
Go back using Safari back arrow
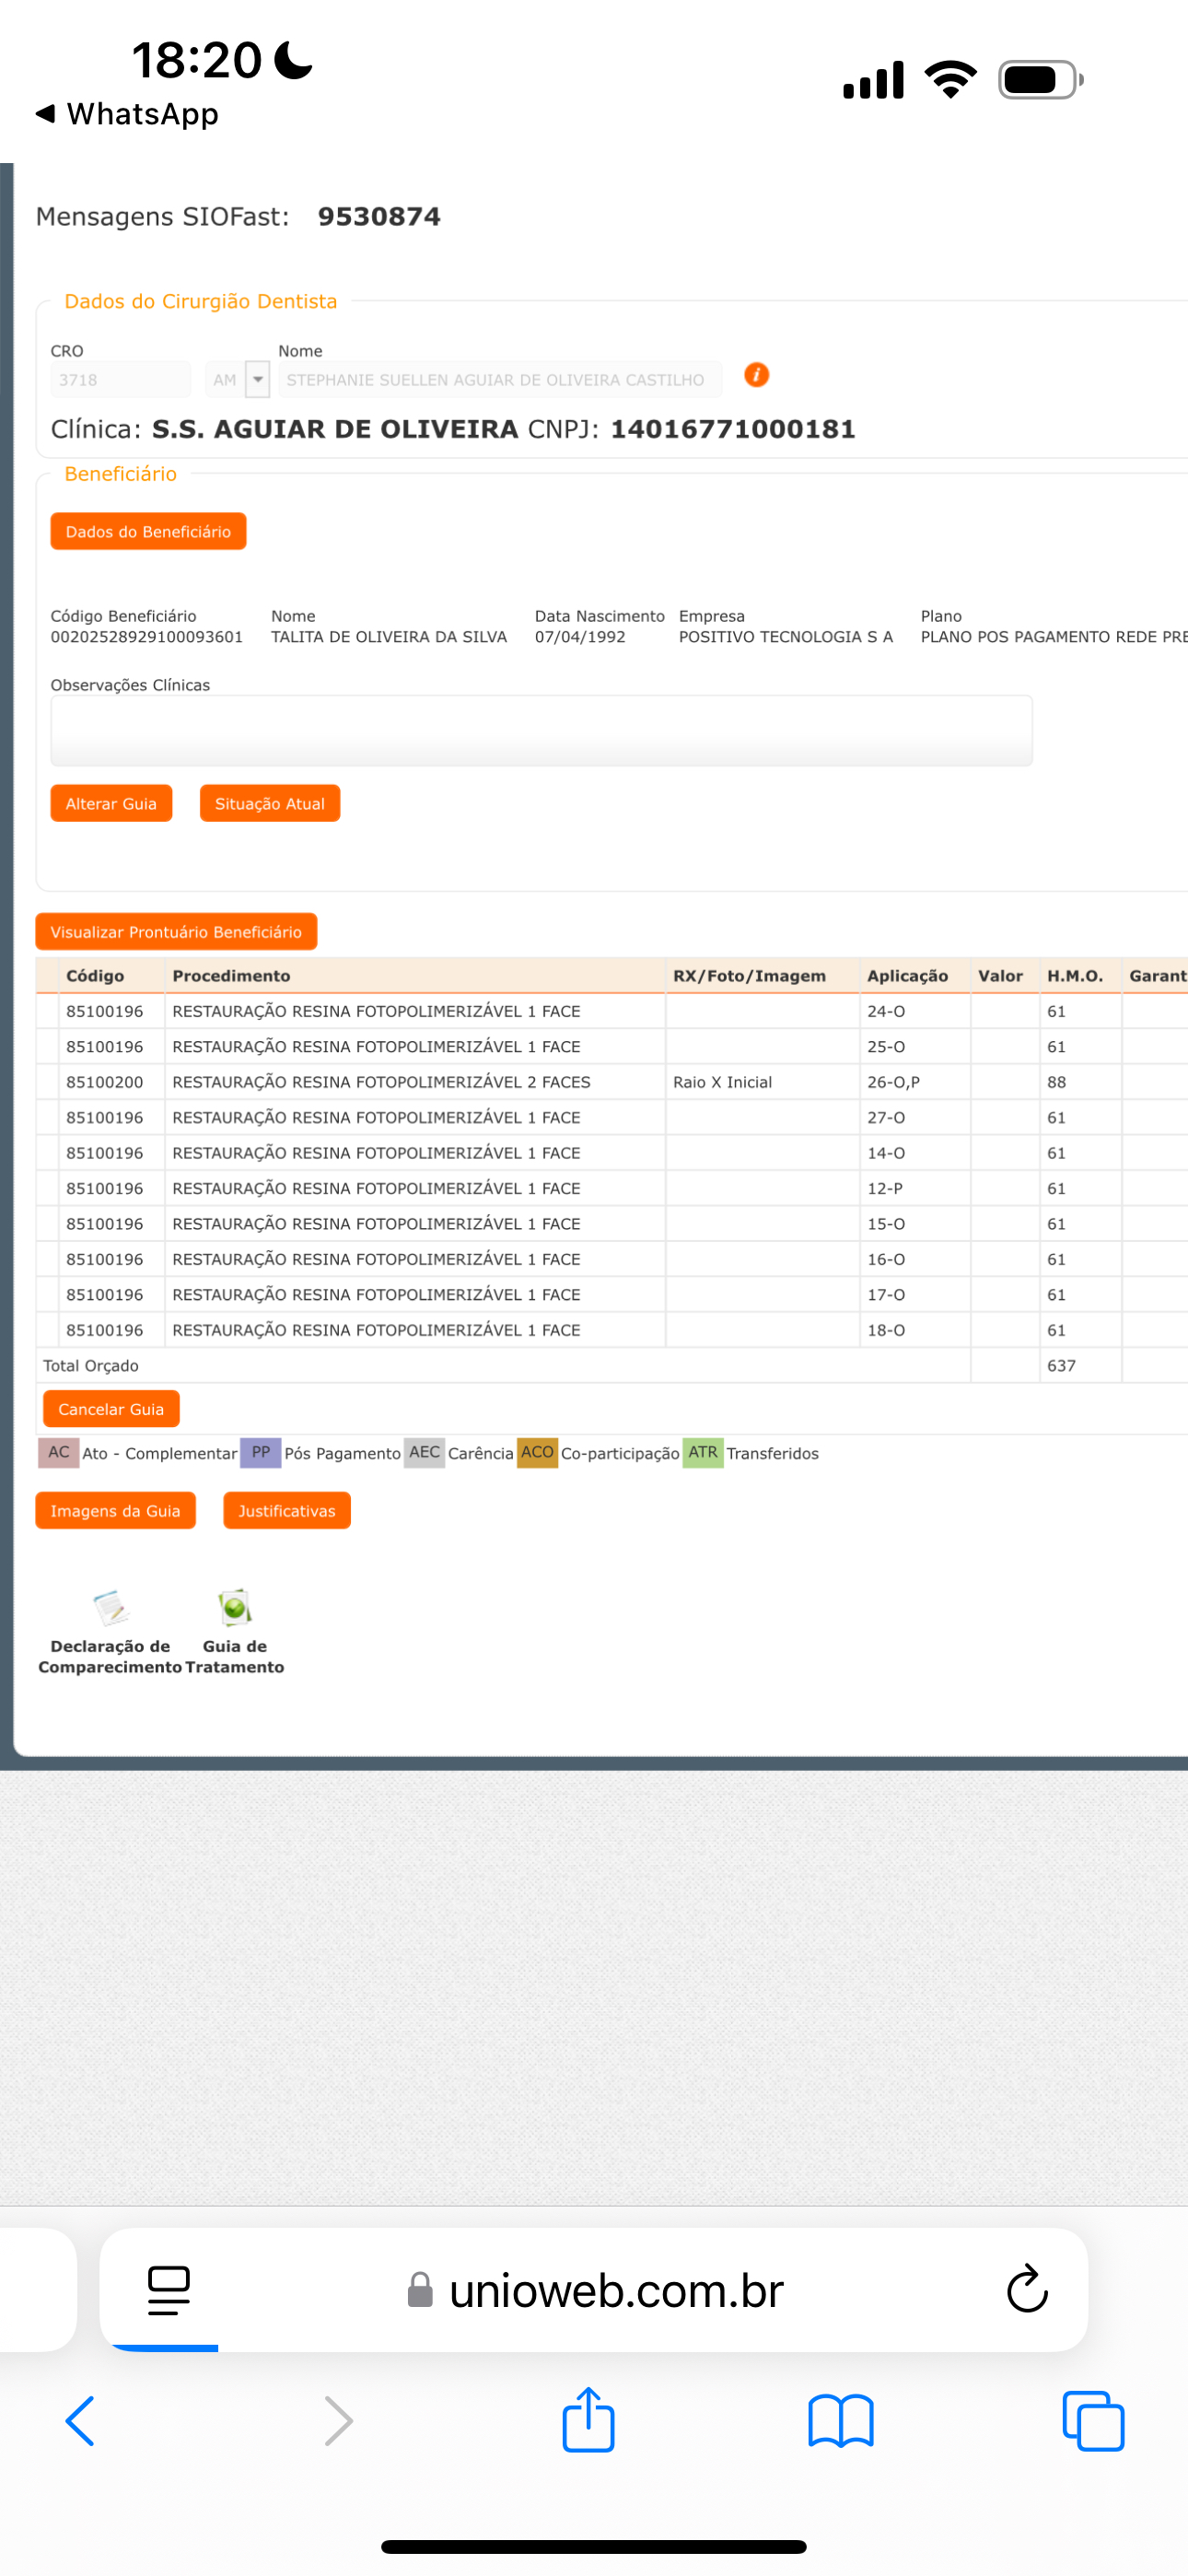click(x=80, y=2421)
